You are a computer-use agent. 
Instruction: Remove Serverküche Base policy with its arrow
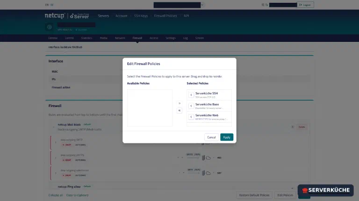pos(191,106)
